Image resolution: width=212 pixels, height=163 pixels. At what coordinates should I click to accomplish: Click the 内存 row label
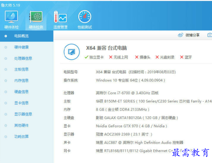coord(67,110)
